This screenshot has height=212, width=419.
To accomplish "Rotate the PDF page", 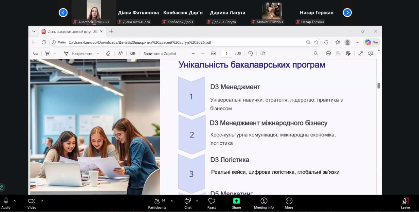I will coord(250,53).
